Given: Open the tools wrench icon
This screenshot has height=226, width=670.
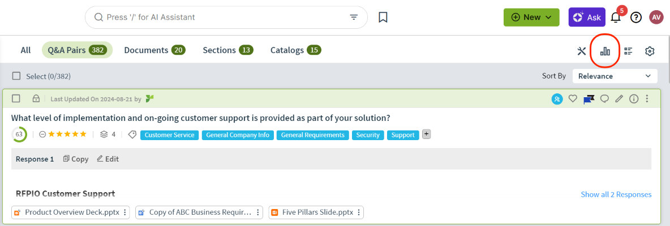Looking at the screenshot, I should pos(582,51).
